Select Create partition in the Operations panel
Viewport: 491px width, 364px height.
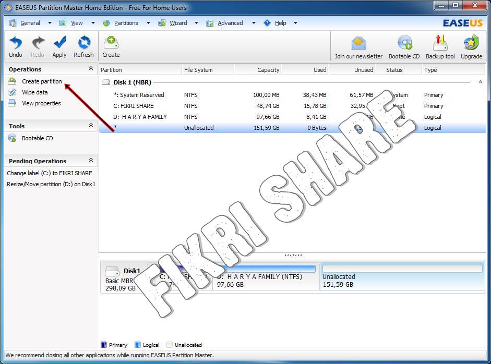tap(42, 81)
